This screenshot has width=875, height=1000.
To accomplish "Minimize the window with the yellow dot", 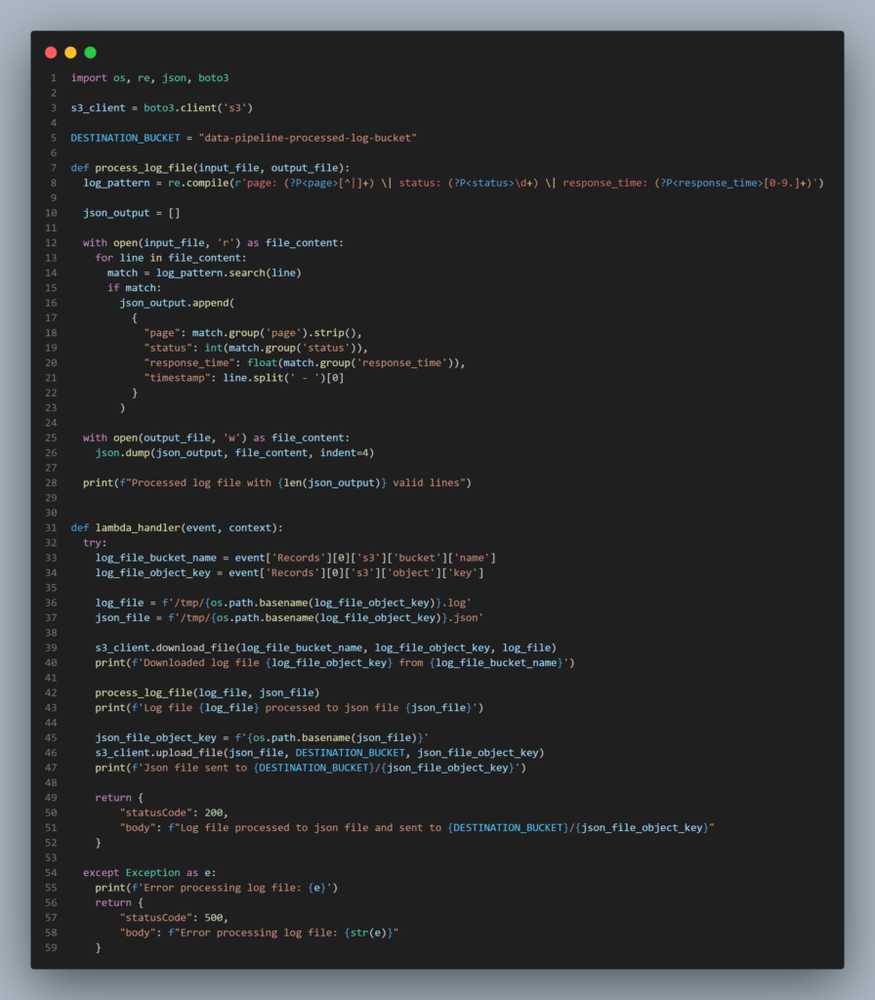I will (70, 53).
